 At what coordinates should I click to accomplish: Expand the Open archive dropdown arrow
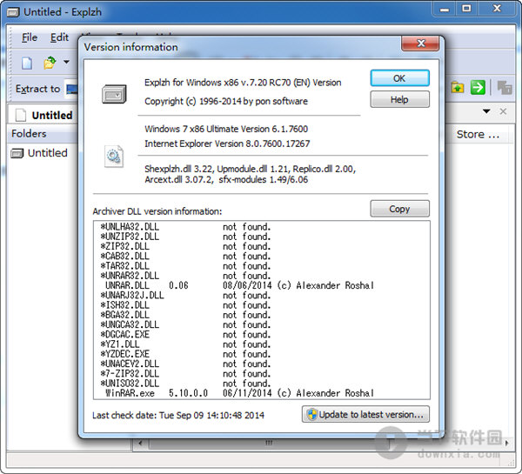click(x=67, y=62)
